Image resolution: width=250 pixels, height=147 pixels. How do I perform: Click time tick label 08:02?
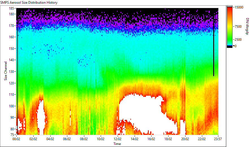click(84, 139)
